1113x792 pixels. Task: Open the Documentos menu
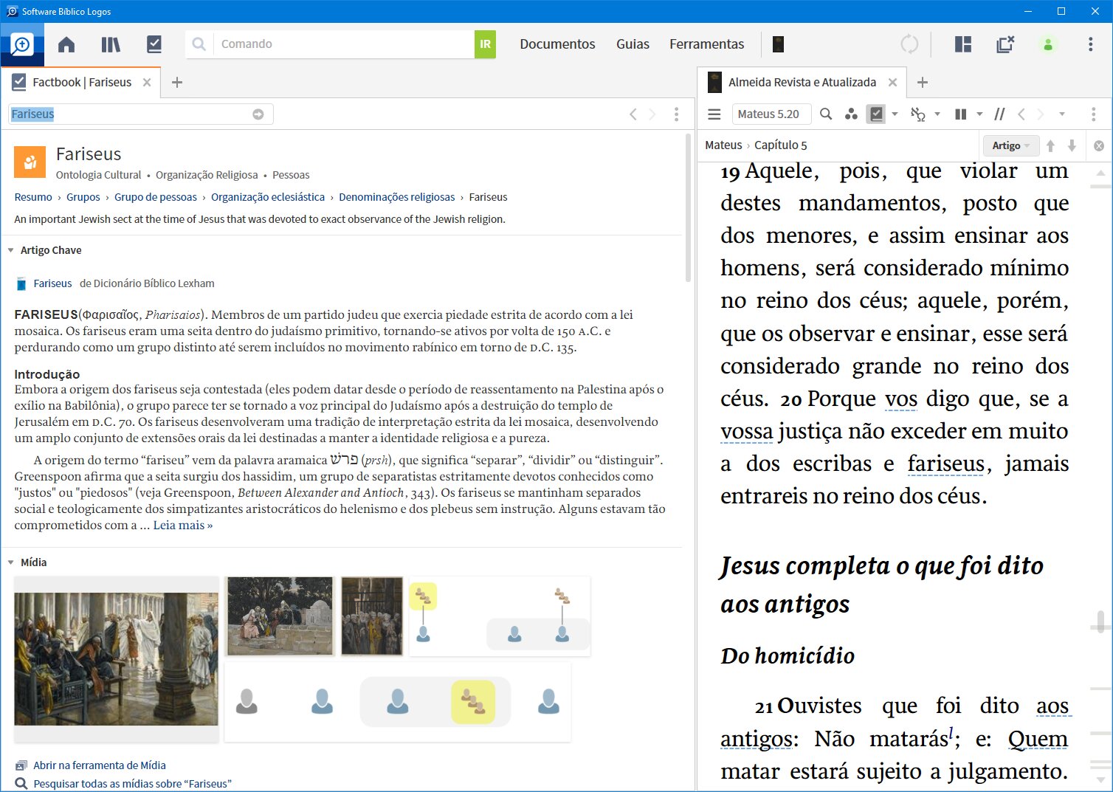coord(557,44)
